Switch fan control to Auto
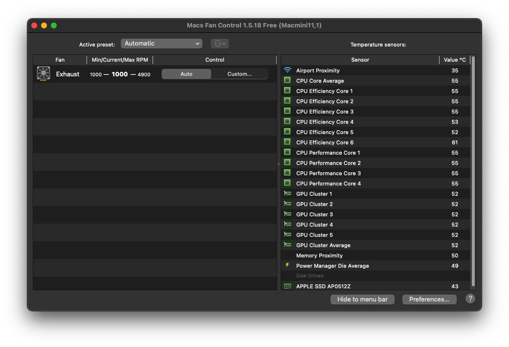This screenshot has height=347, width=509. click(x=186, y=74)
